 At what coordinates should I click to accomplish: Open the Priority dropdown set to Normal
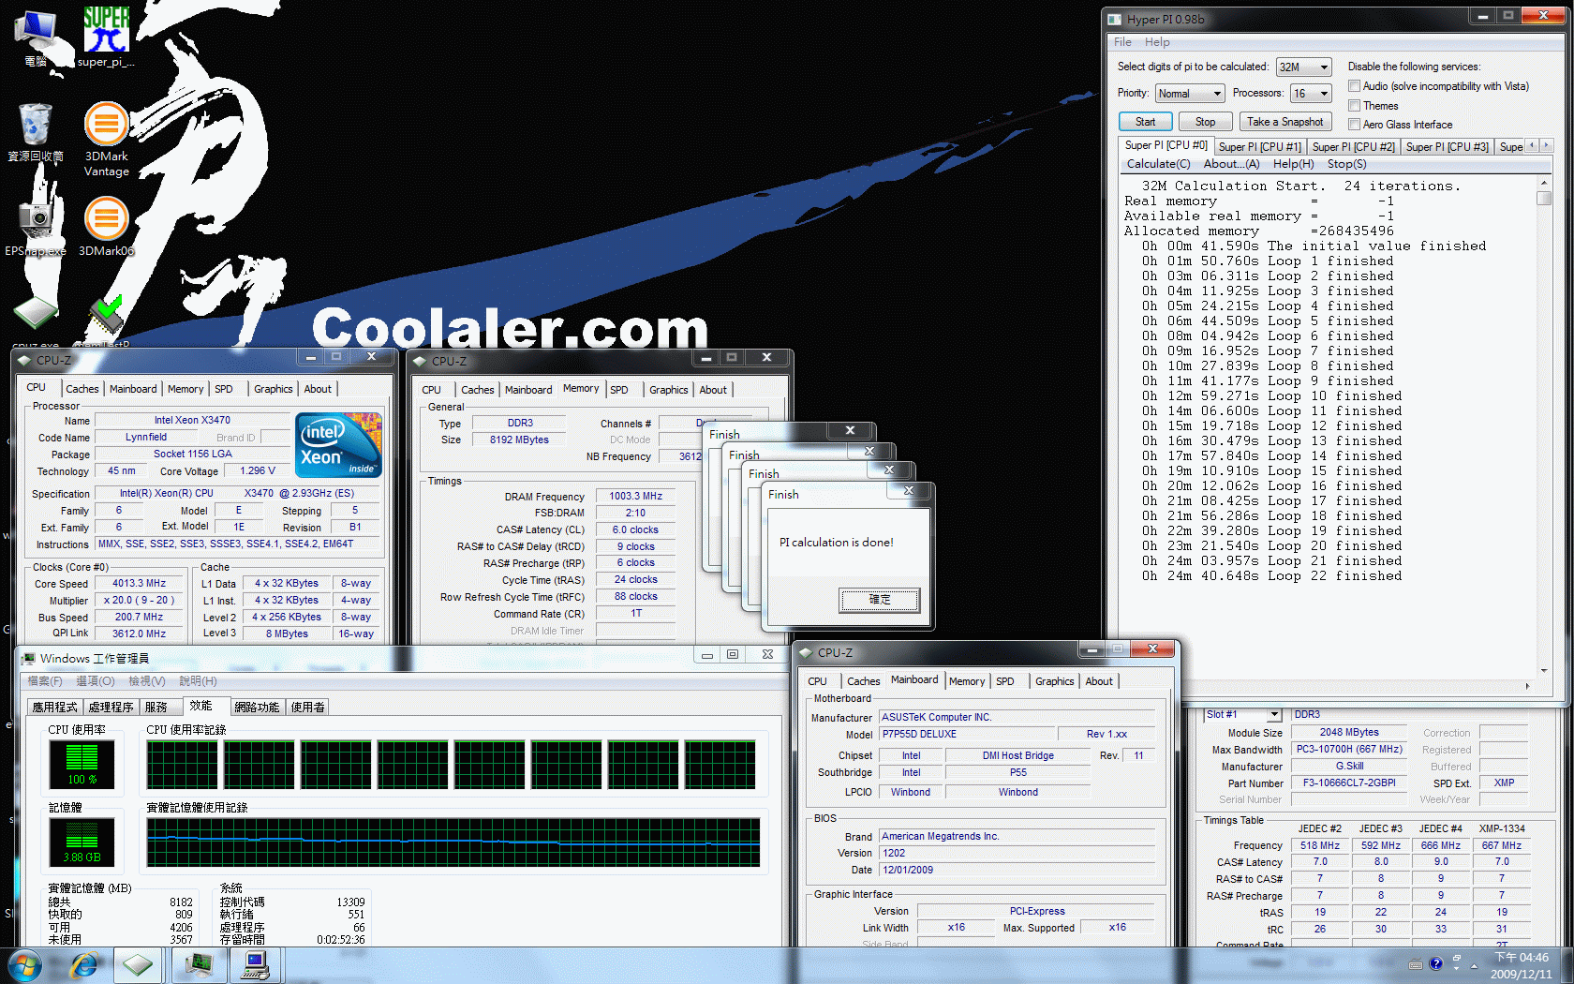point(1190,94)
